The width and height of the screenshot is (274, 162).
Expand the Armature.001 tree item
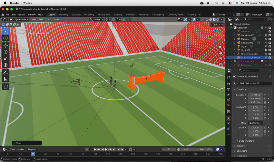(235, 35)
